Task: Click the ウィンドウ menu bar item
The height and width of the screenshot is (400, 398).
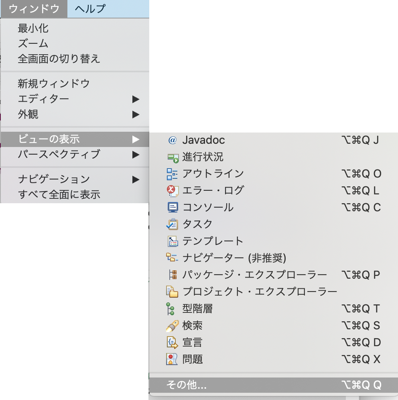Action: (x=34, y=8)
